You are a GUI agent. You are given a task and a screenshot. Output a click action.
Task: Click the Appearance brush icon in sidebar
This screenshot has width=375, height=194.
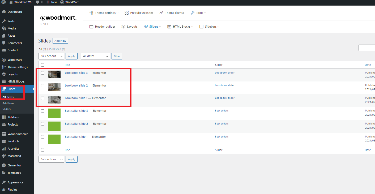pos(4,182)
